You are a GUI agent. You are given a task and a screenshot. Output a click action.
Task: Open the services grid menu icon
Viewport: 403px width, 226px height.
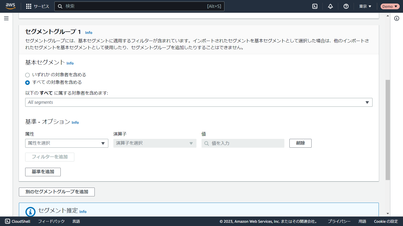tap(29, 6)
